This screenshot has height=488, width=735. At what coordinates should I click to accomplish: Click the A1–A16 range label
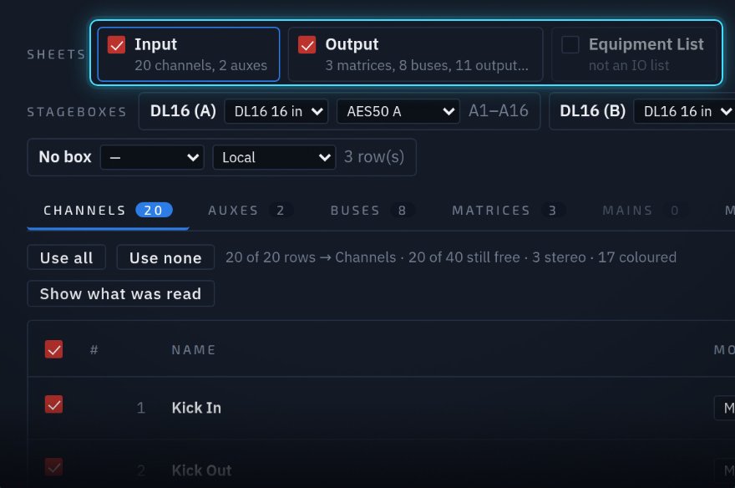(x=499, y=110)
